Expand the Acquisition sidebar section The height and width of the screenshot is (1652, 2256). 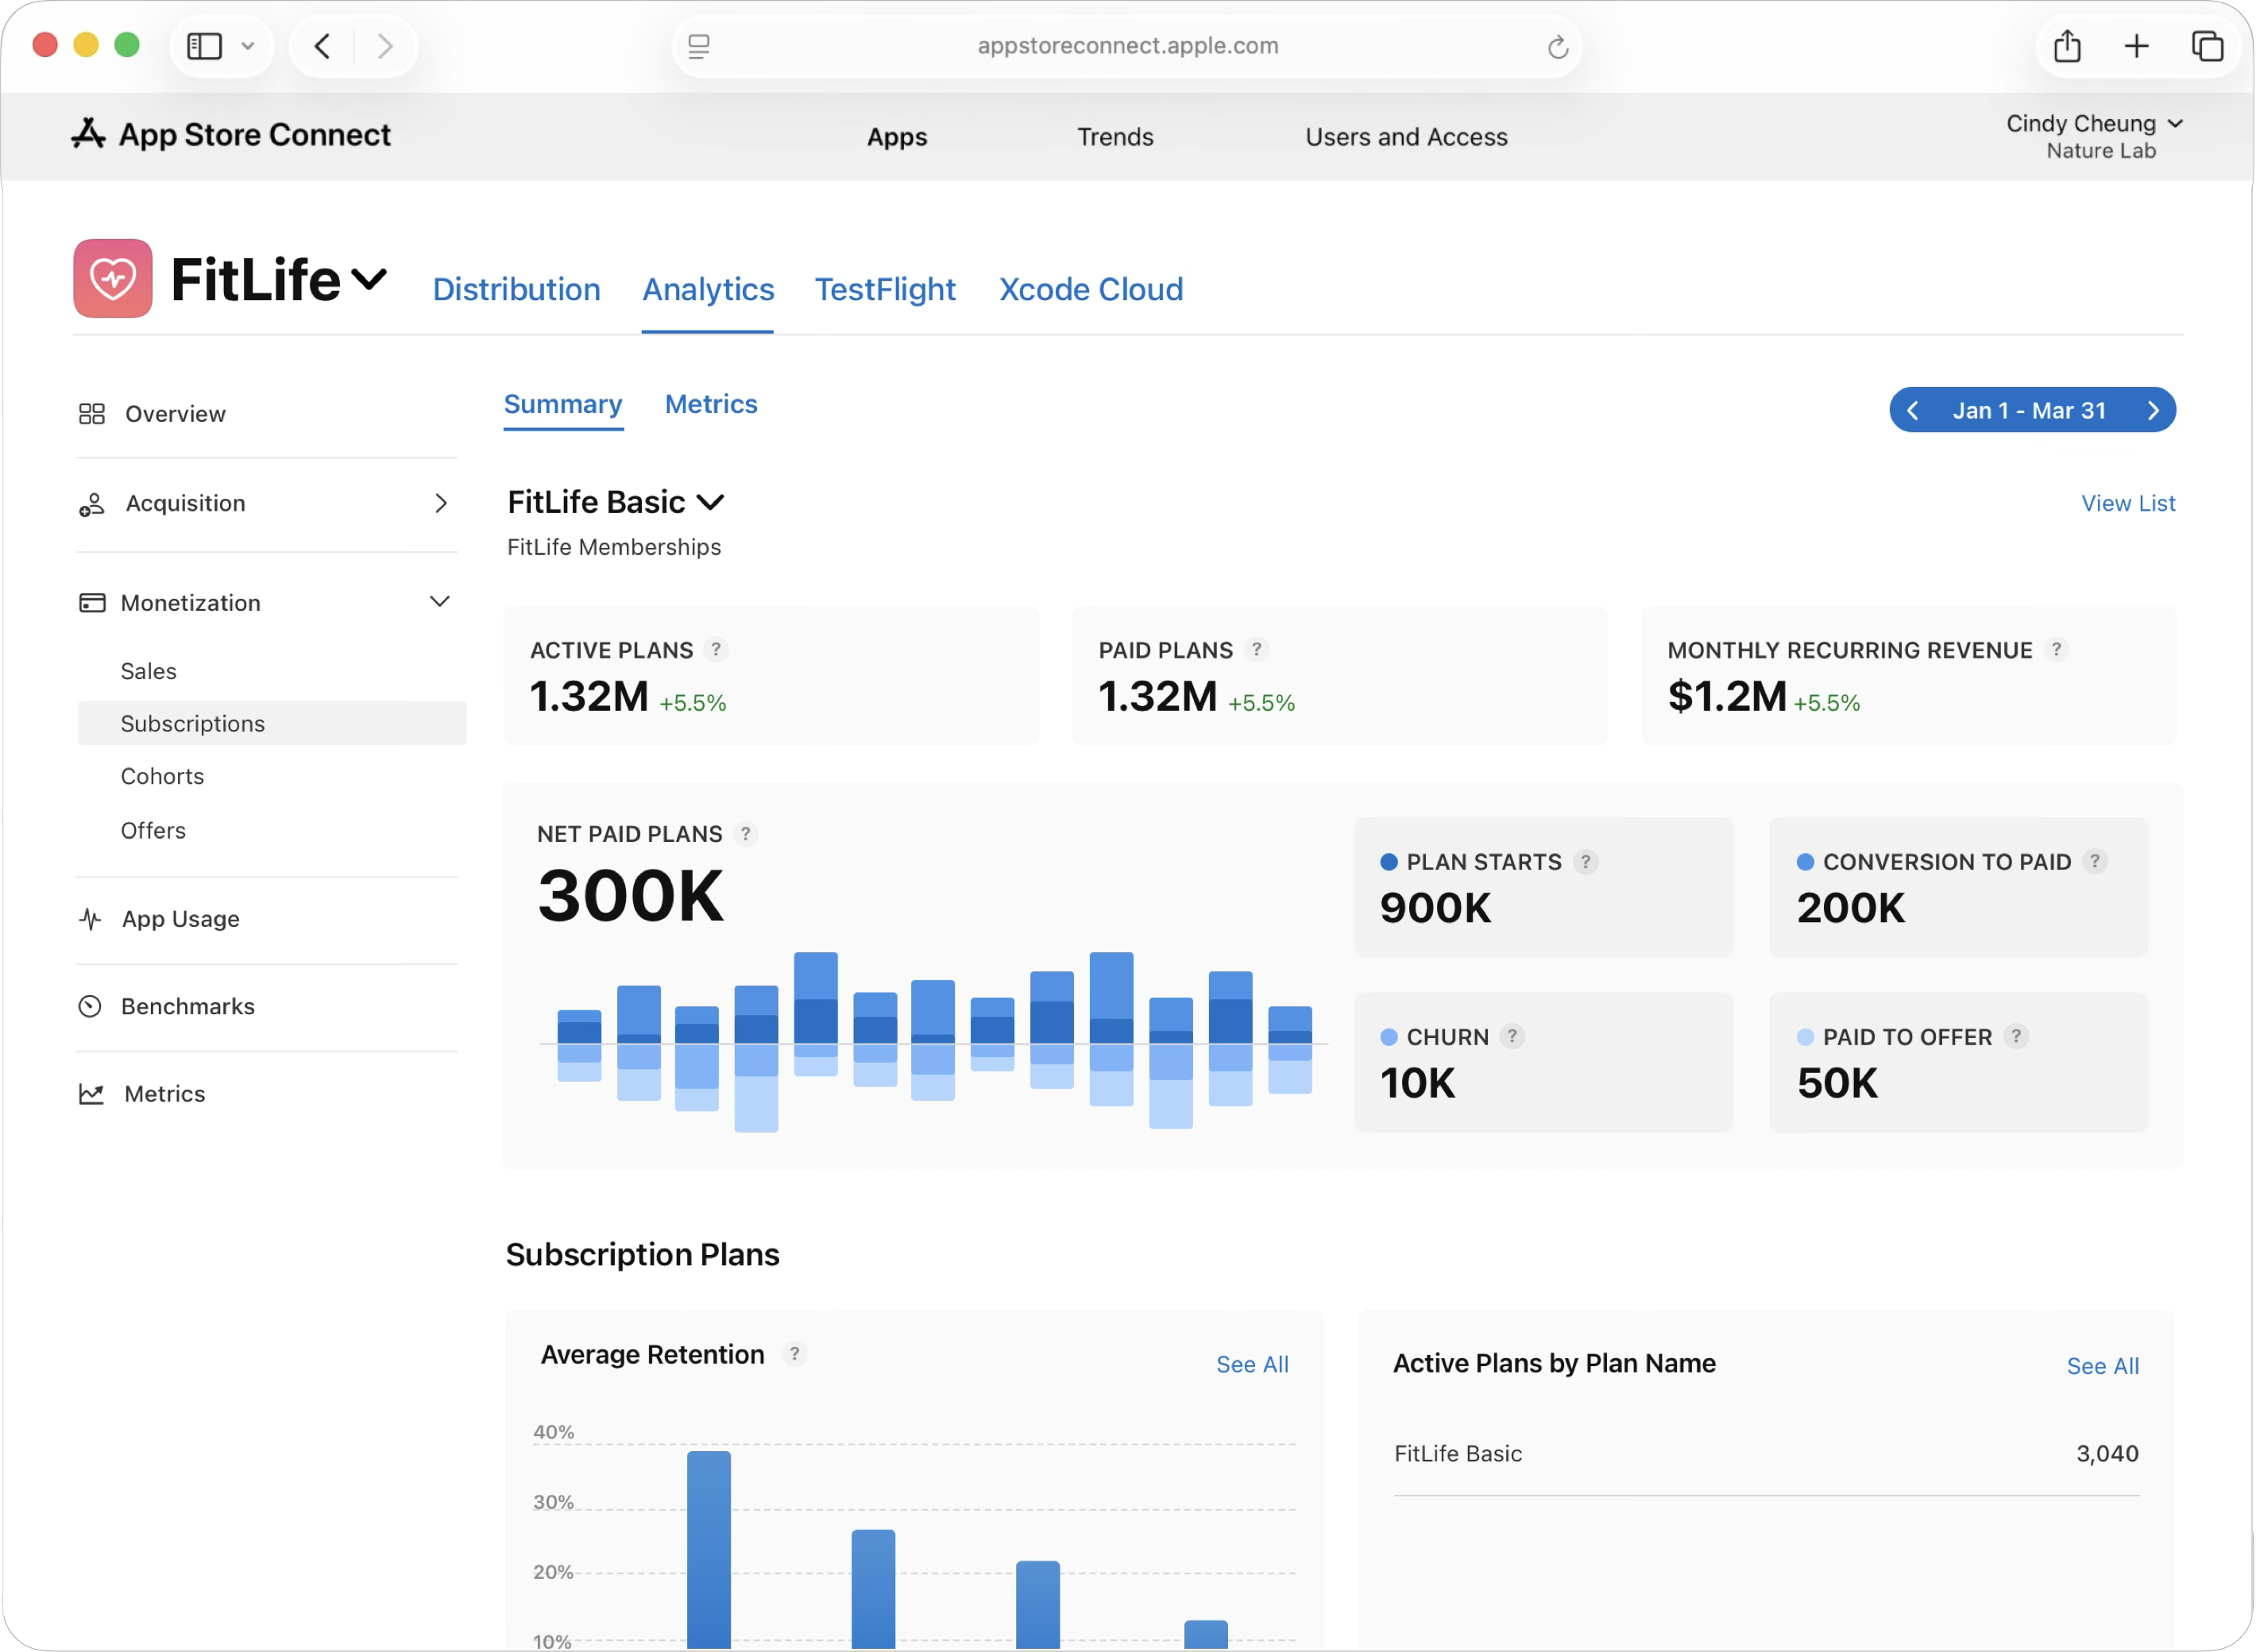(x=440, y=503)
